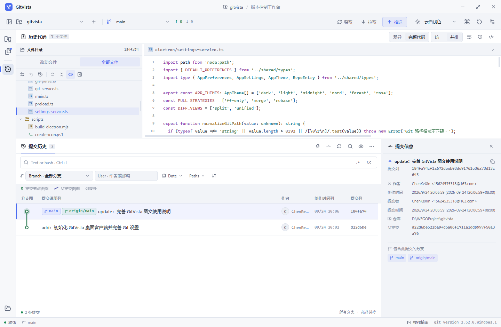The image size is (501, 327).
Task: Toggle word wrap in the code viewer
Action: (x=469, y=37)
